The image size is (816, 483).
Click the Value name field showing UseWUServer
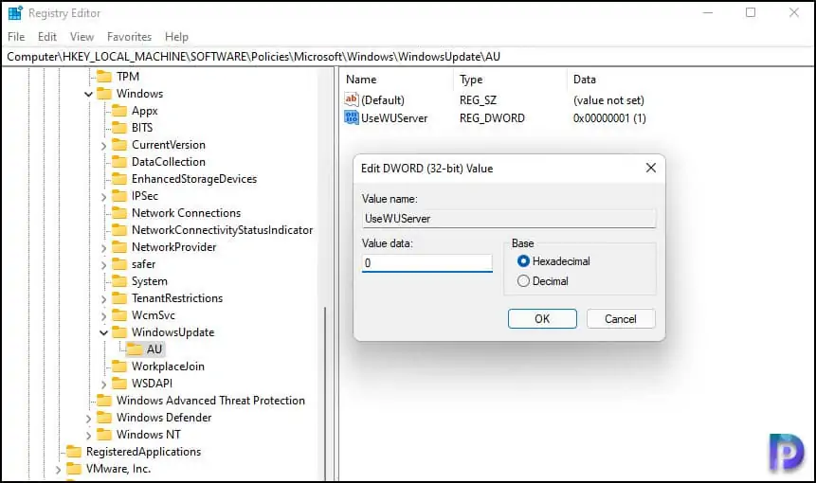click(x=509, y=219)
